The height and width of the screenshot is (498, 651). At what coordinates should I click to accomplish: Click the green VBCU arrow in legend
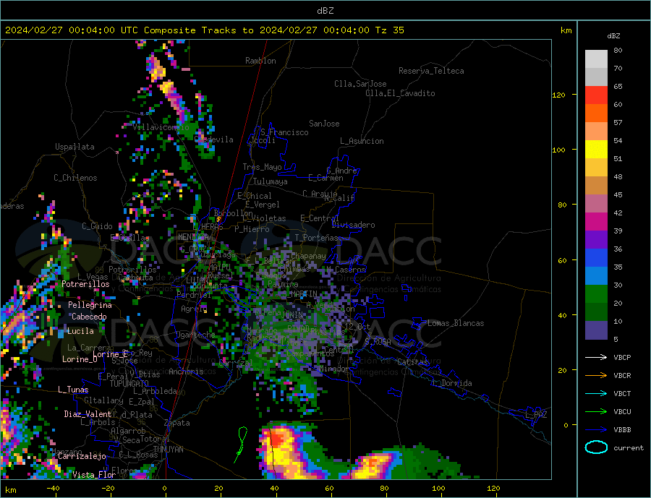(x=596, y=412)
